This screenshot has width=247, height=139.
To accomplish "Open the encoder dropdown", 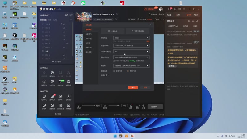I will point(131,66).
